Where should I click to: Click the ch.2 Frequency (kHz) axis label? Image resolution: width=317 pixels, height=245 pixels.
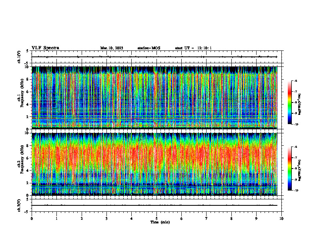[x=21, y=159]
